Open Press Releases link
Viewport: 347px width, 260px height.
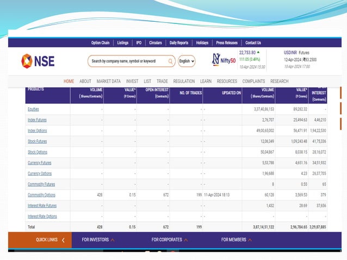click(x=227, y=42)
